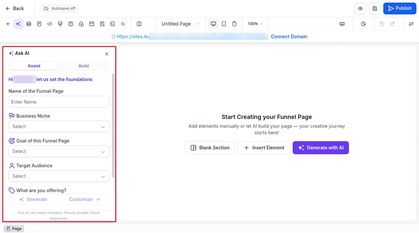Click the document search SEO icon
419x233 pixels.
pyautogui.click(x=102, y=24)
